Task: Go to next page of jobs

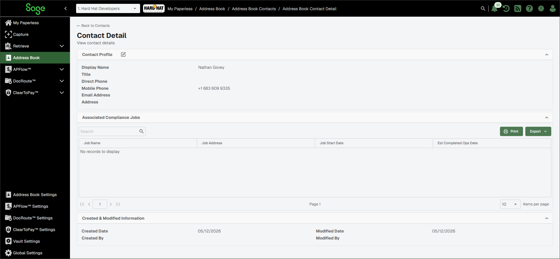Action: tap(111, 204)
